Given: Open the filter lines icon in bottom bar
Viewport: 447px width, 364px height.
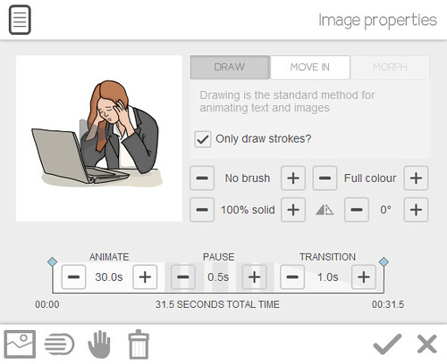Looking at the screenshot, I should (59, 344).
